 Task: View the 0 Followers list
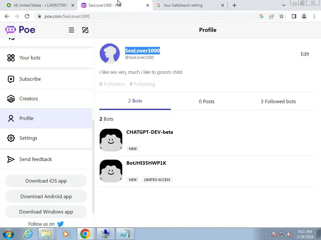(112, 84)
